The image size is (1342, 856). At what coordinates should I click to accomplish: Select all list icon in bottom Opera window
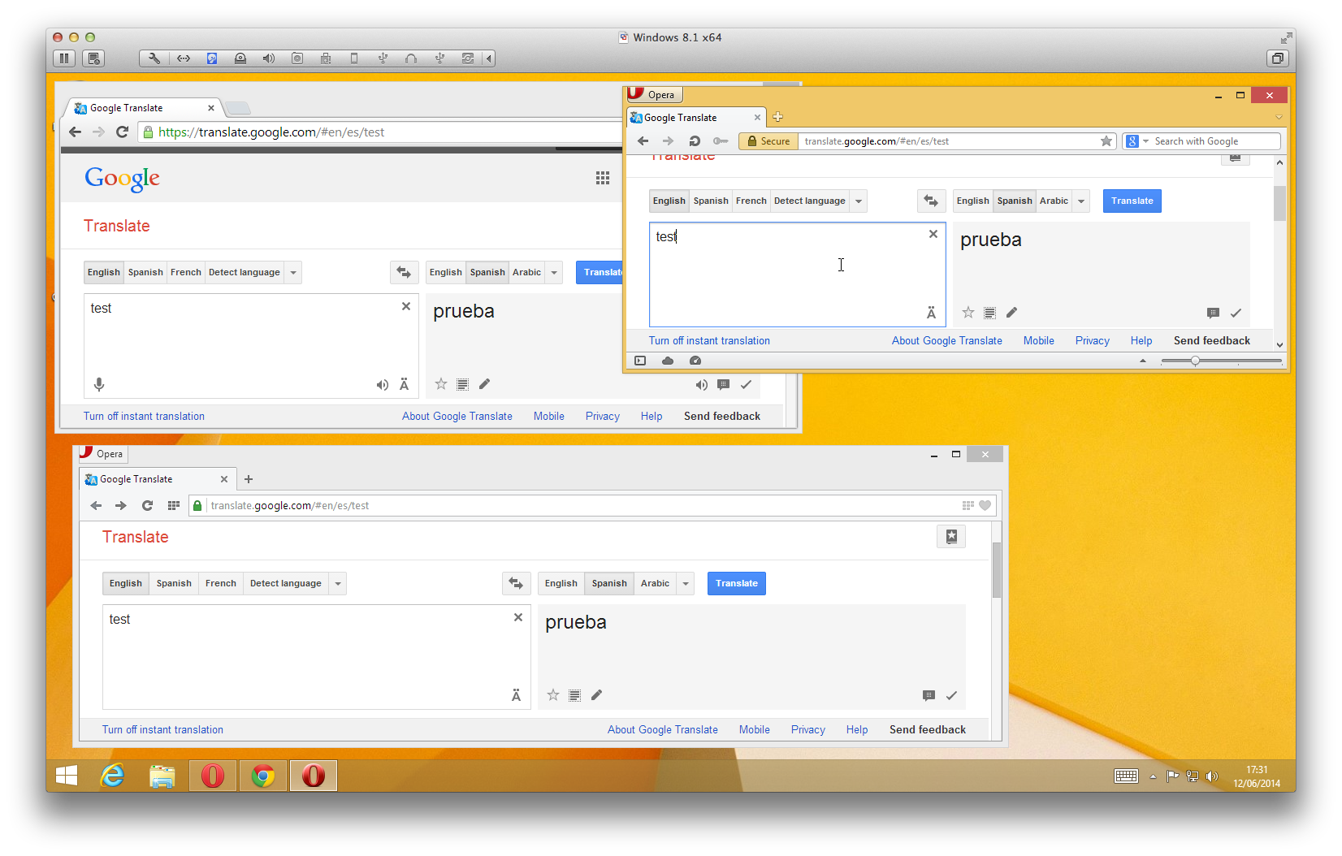[x=574, y=695]
